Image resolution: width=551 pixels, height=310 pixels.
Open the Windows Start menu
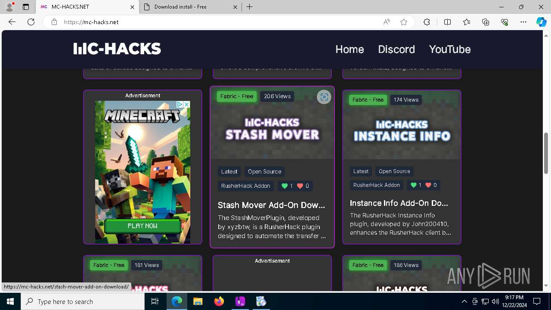(10, 301)
